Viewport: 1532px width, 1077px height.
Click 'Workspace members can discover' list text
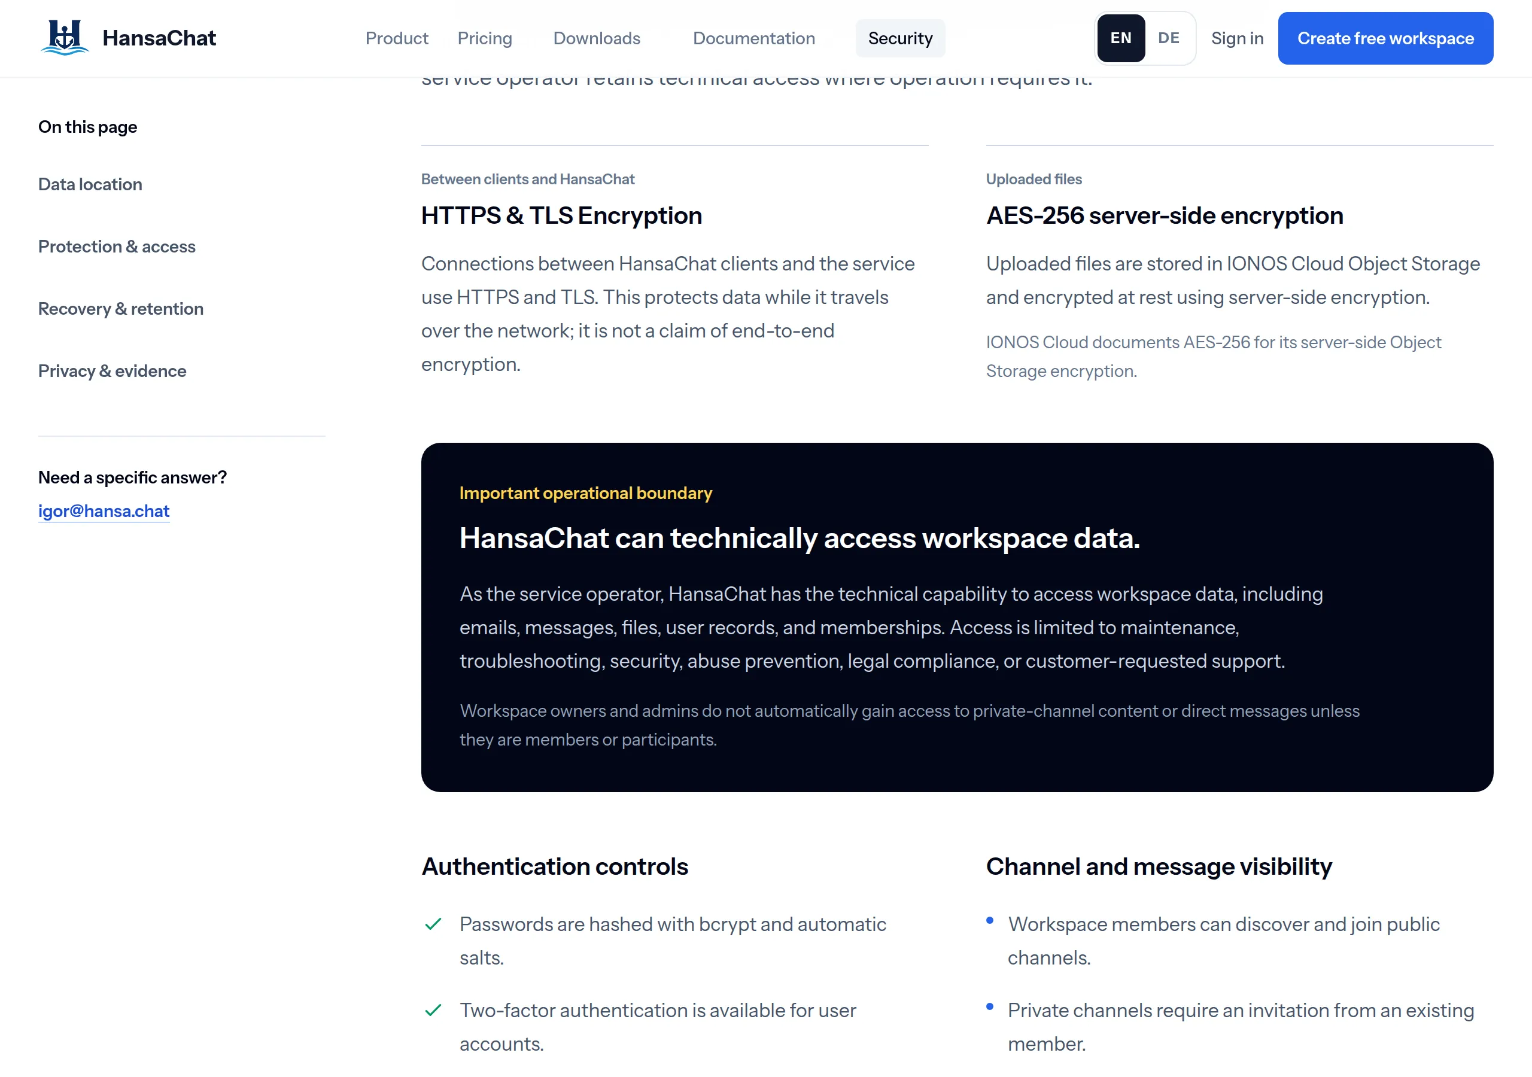(1223, 940)
